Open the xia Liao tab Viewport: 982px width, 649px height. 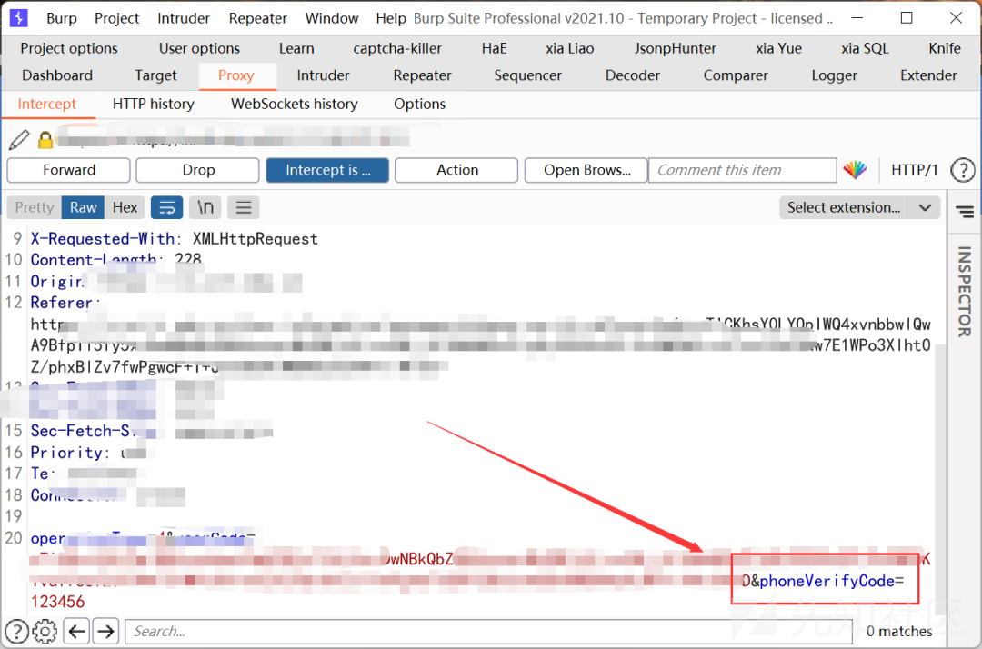coord(569,48)
